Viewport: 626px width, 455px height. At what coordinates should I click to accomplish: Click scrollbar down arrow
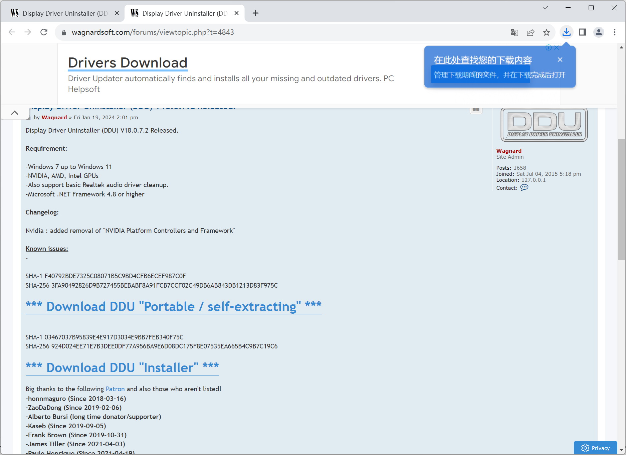(x=621, y=450)
